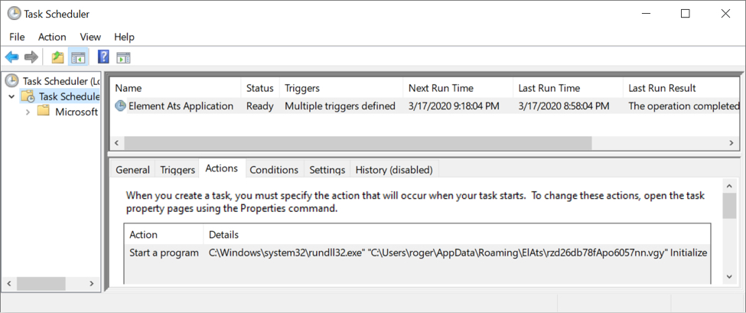The height and width of the screenshot is (313, 746).
Task: Open Help with the blue question mark icon
Action: click(x=103, y=57)
